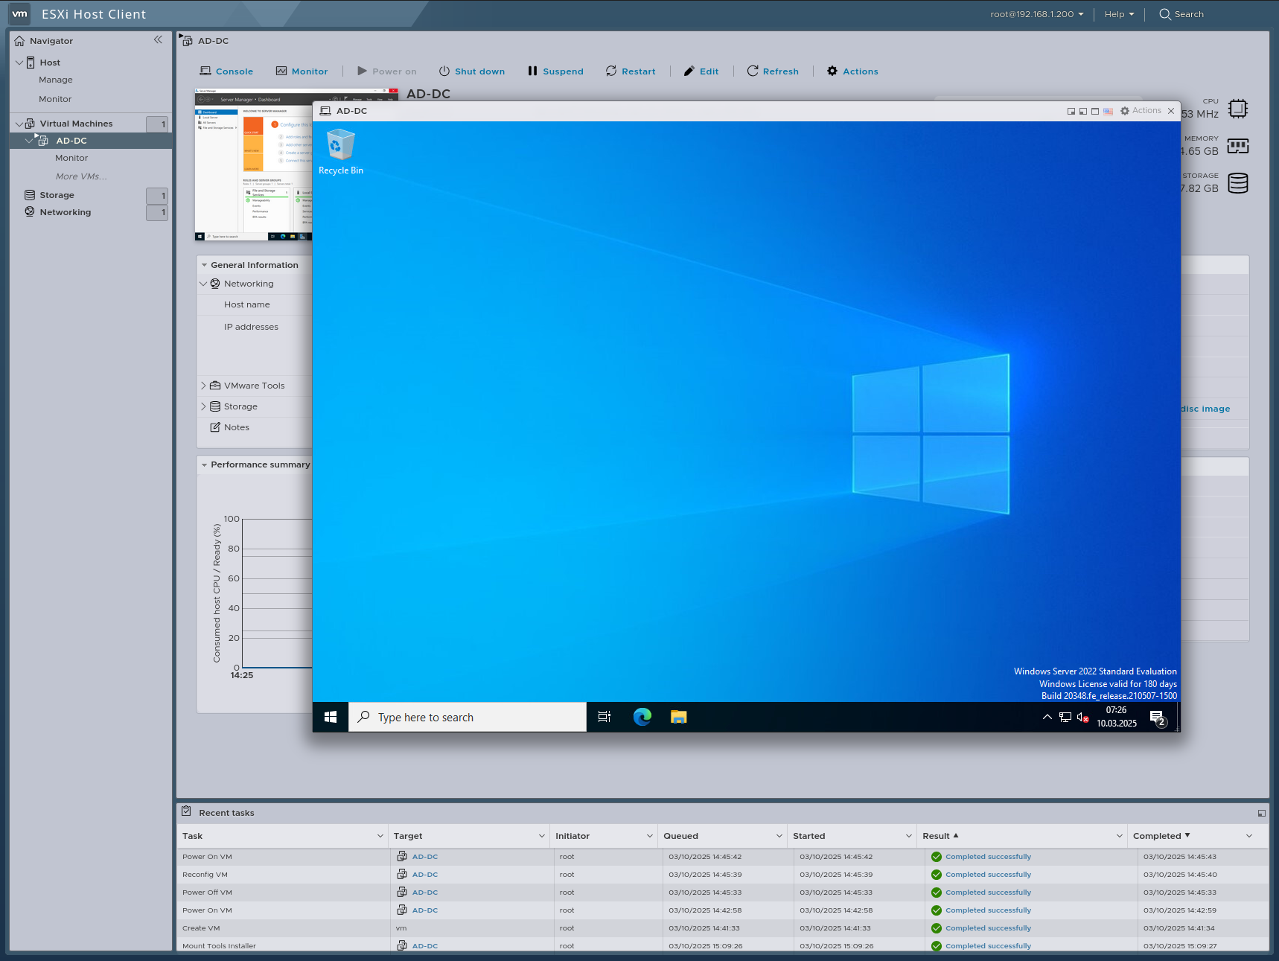Open File Explorer from the guest taskbar
The height and width of the screenshot is (961, 1279).
point(677,717)
